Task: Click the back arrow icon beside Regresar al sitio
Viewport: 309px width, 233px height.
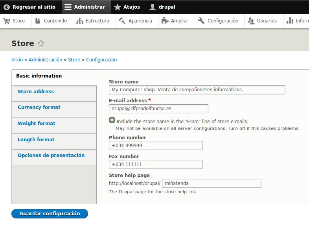Action: (x=7, y=7)
